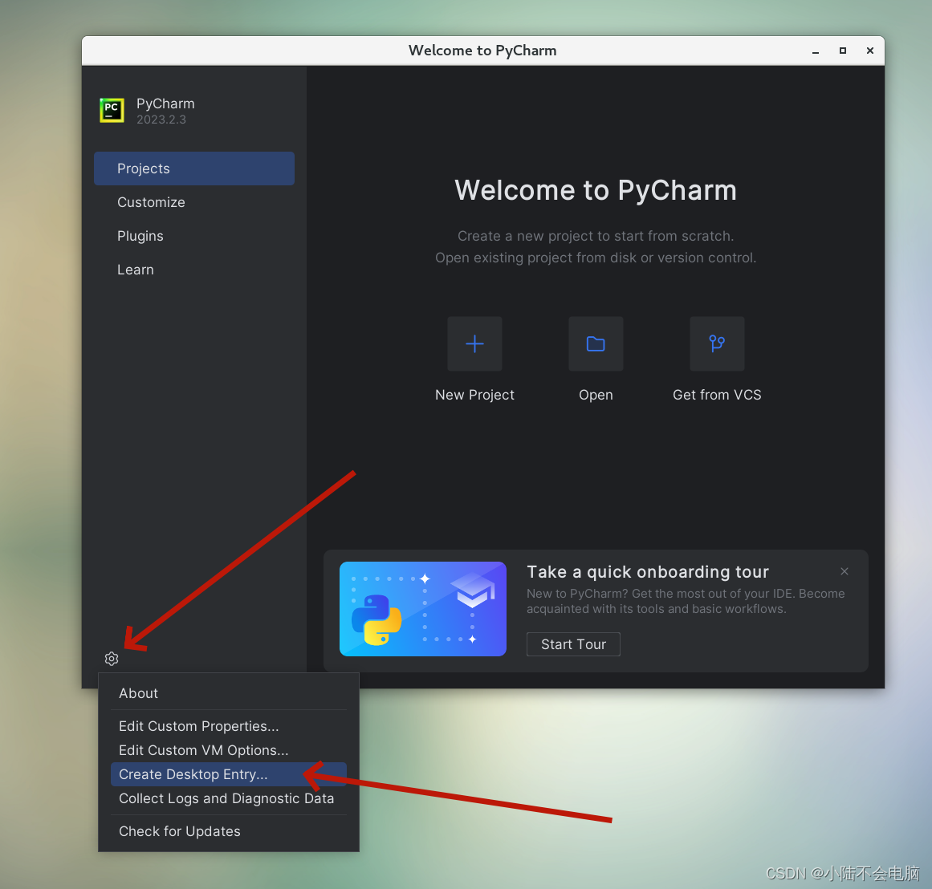This screenshot has height=889, width=932.
Task: Click the New Project label
Action: [474, 396]
